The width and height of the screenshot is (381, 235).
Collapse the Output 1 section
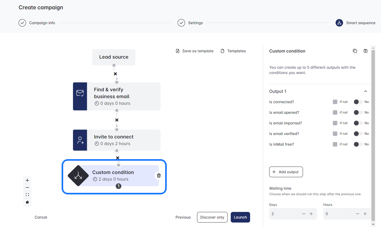(x=365, y=91)
